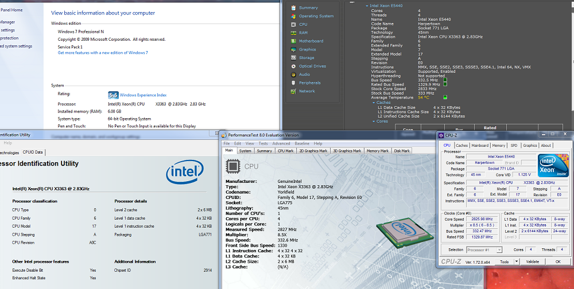This screenshot has height=289, width=574.
Task: Open the 3D Graphics Mark tab in PerformanceTest
Action: click(x=347, y=151)
